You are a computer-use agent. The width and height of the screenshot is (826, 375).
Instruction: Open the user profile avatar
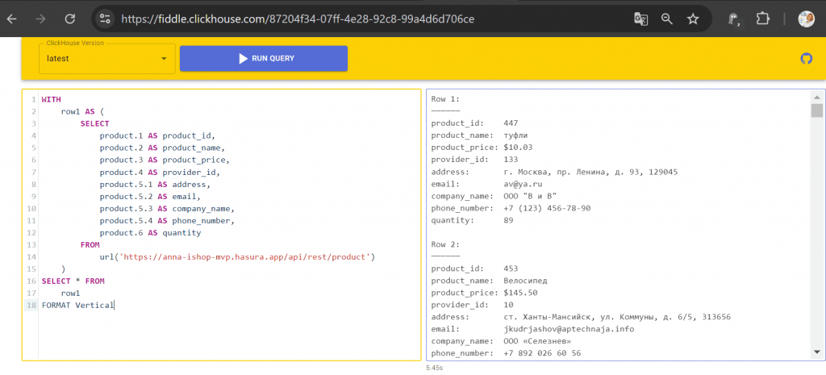pyautogui.click(x=806, y=19)
